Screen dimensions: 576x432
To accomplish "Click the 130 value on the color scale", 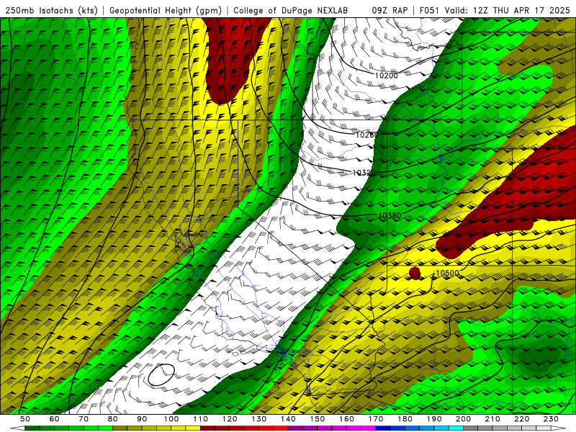I will tap(259, 419).
